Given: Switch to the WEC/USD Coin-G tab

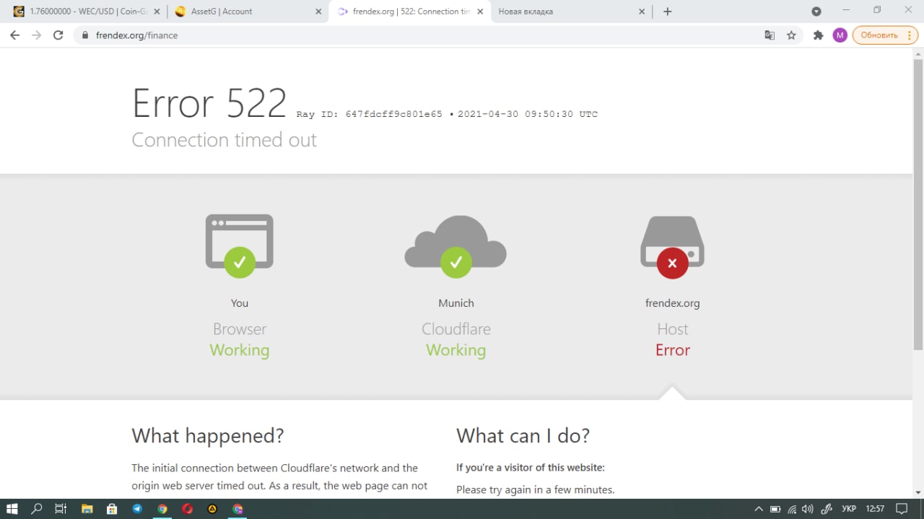Looking at the screenshot, I should coord(87,12).
